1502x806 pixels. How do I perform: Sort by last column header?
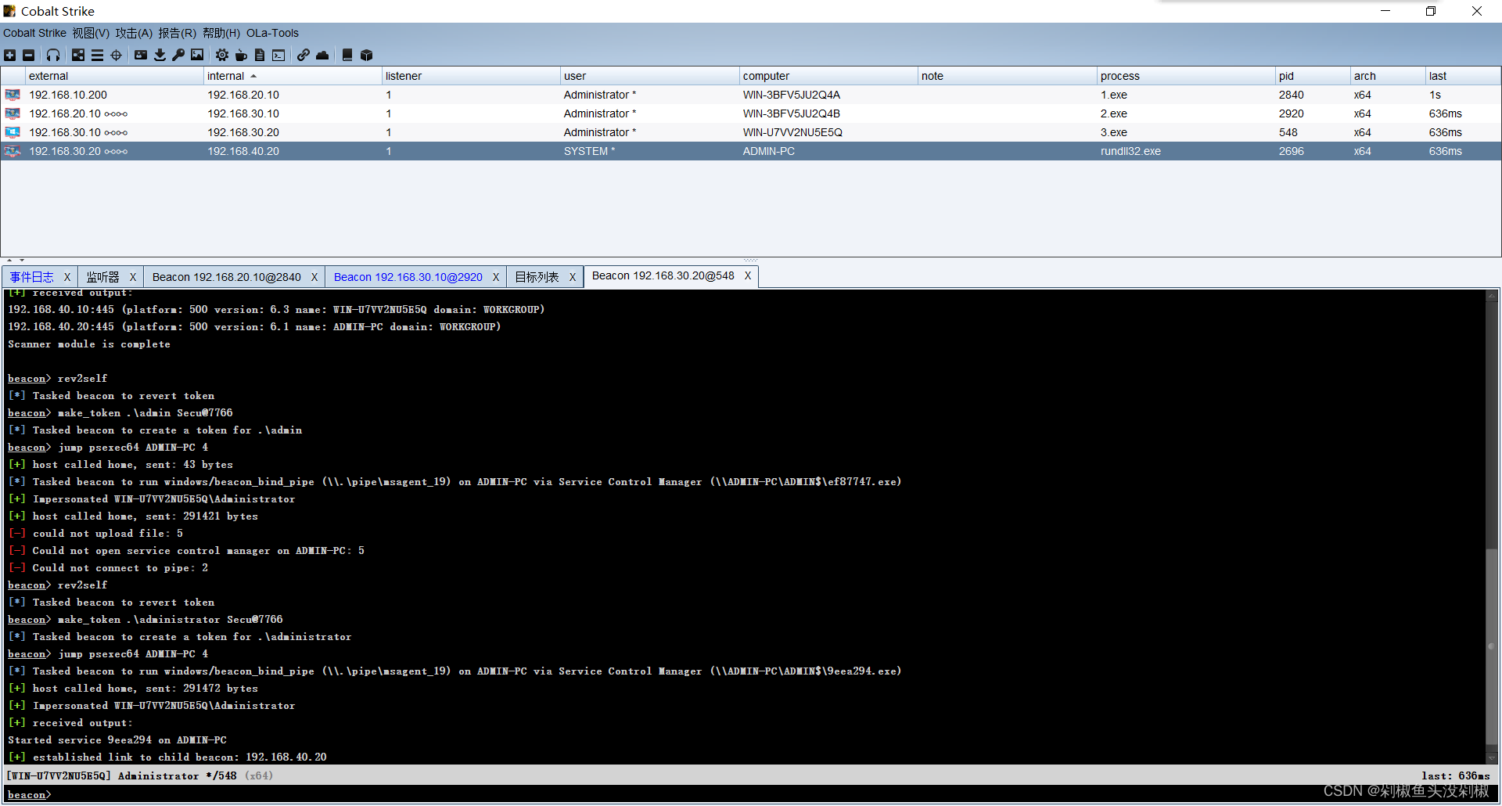(x=1463, y=76)
